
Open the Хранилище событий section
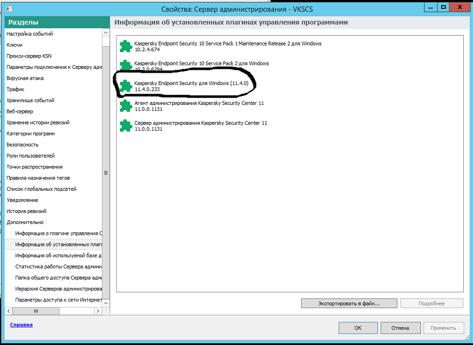point(30,100)
